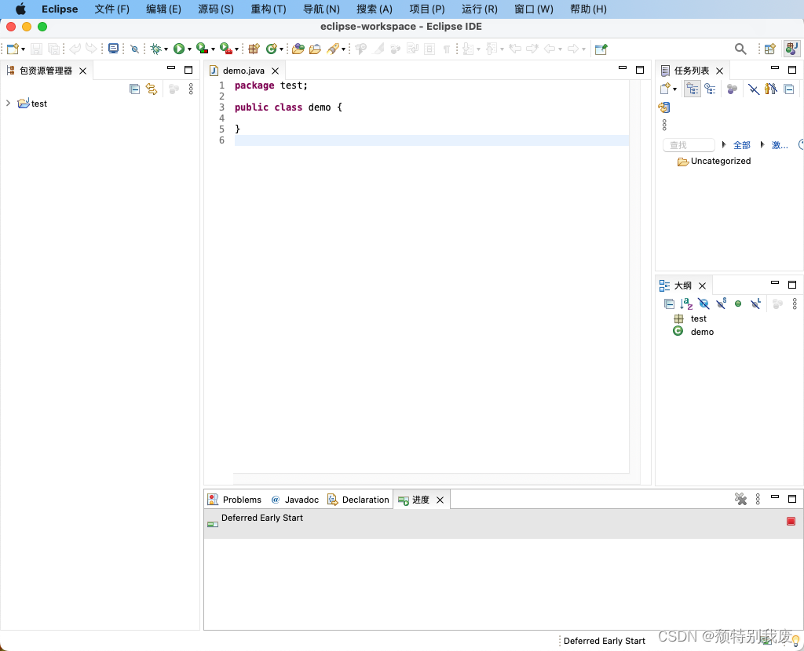Click the Save icon in the toolbar
The image size is (804, 651).
[x=36, y=49]
